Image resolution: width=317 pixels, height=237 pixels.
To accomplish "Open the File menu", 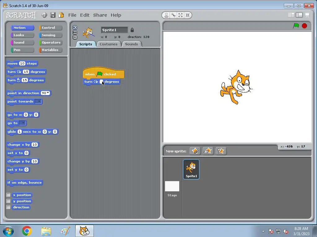I will pyautogui.click(x=72, y=15).
